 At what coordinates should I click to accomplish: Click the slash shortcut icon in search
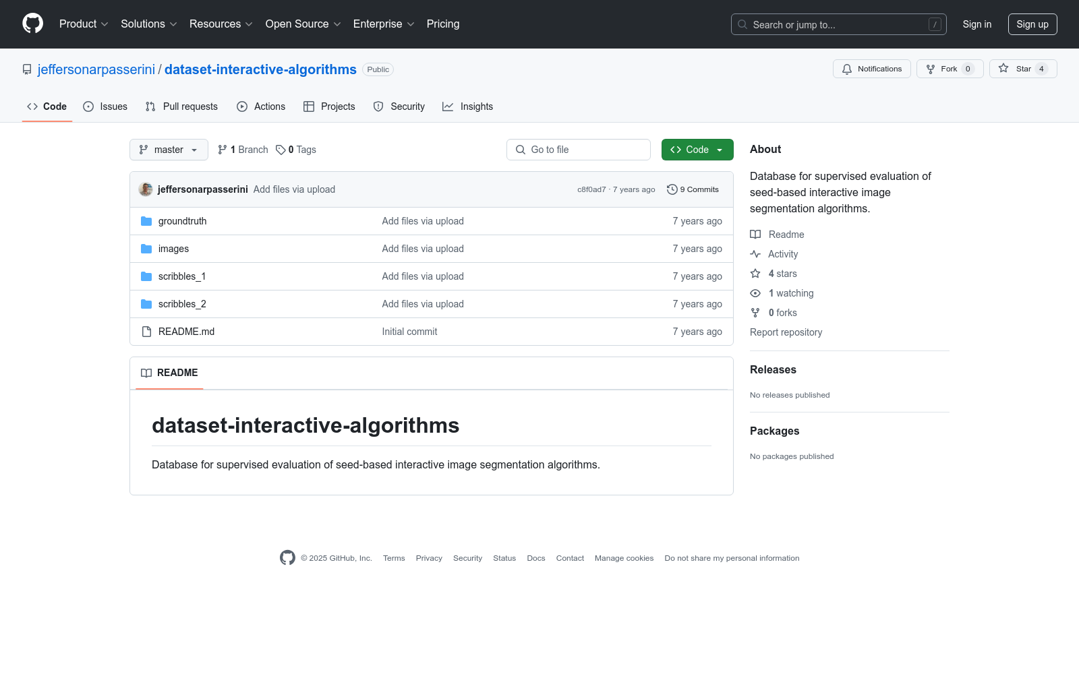tap(935, 24)
